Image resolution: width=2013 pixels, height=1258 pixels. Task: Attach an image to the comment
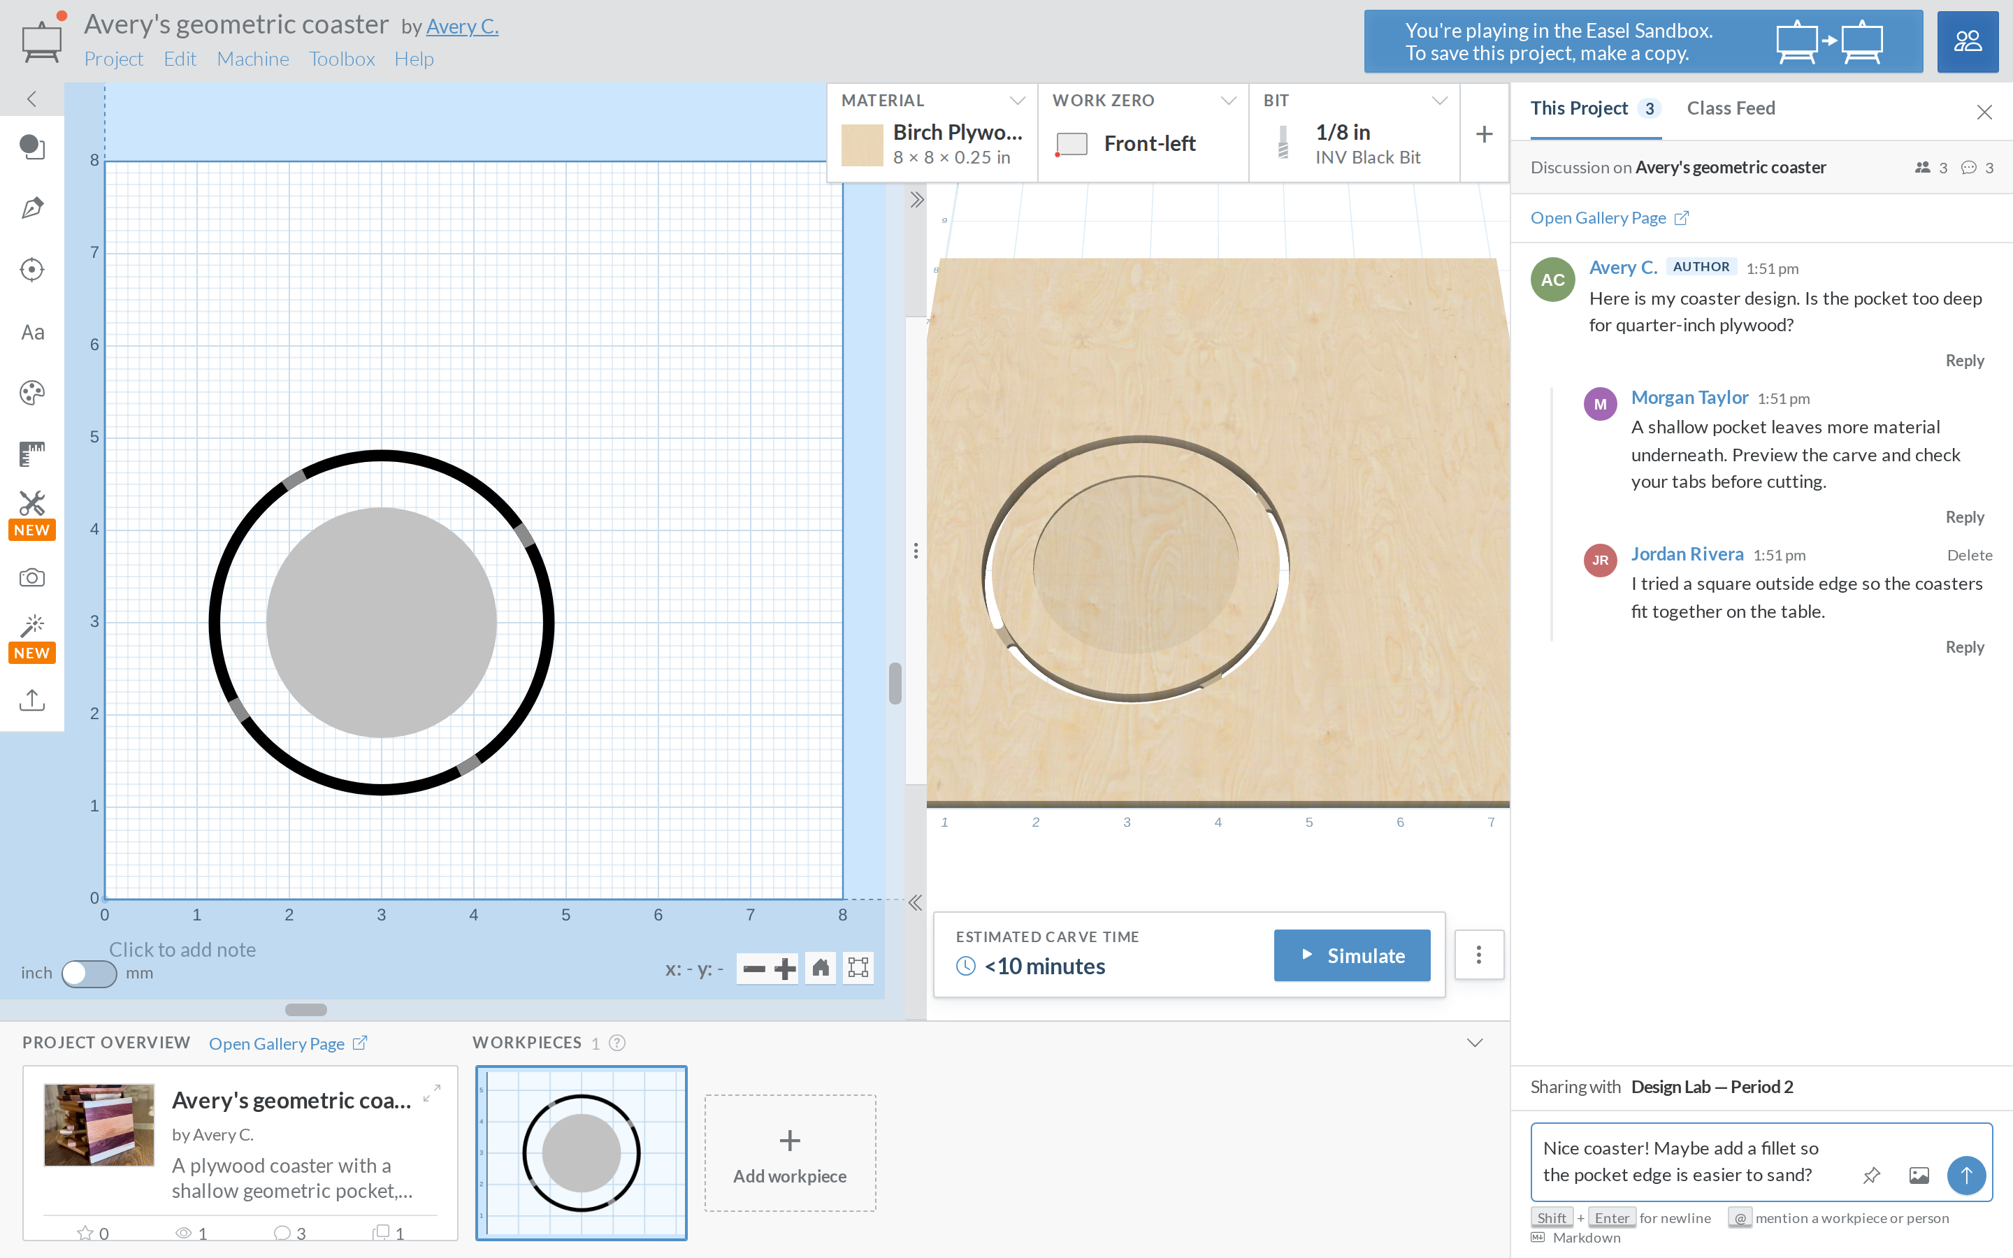pos(1919,1175)
